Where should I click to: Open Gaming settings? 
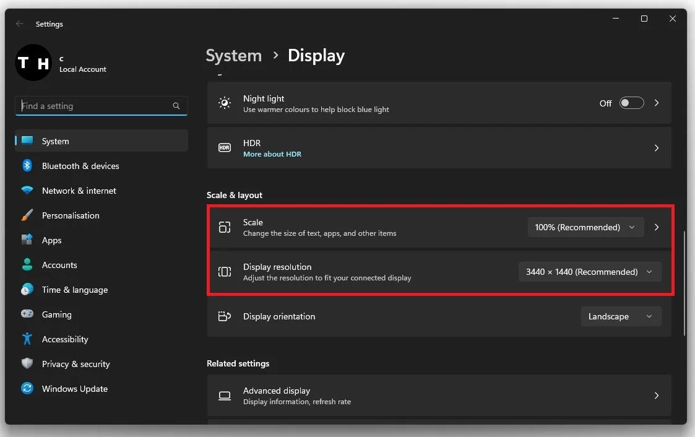(x=101, y=314)
